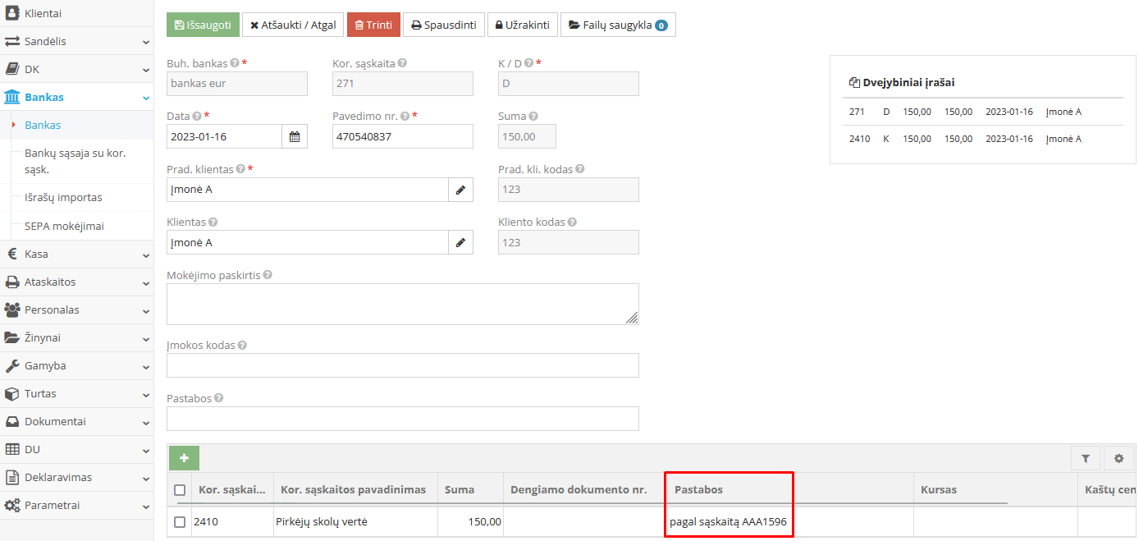Click pencil edit icon for Klientas field
The width and height of the screenshot is (1139, 541).
460,242
